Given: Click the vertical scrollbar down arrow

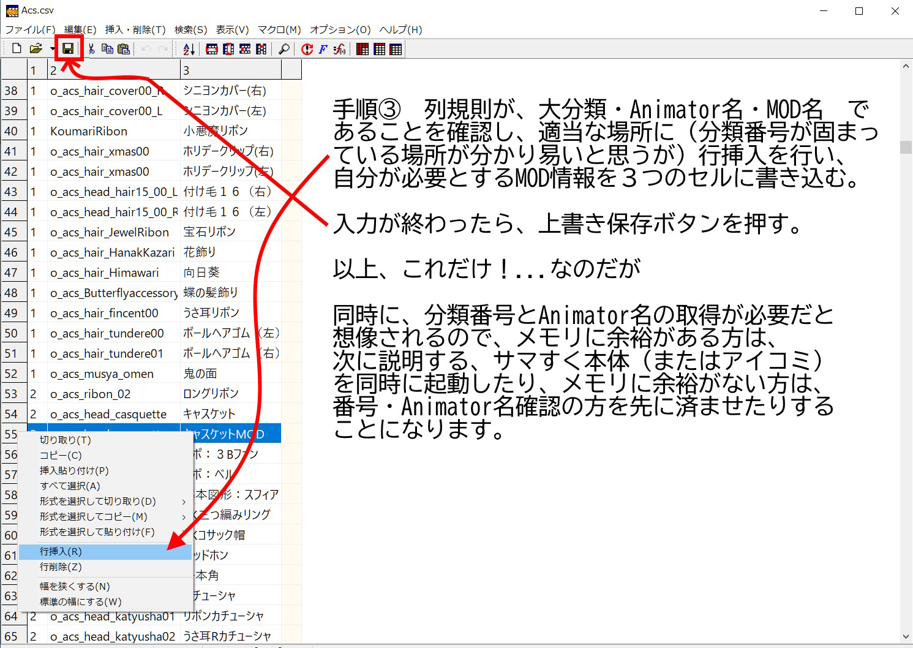Looking at the screenshot, I should coord(906,637).
